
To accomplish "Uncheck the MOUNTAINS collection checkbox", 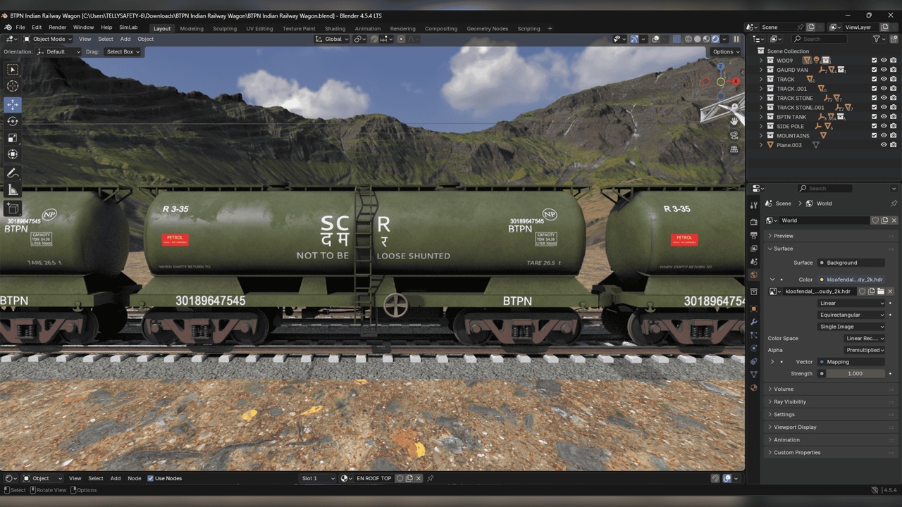I will coord(874,135).
